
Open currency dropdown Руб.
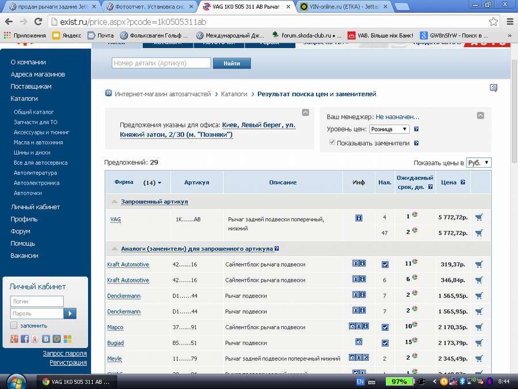[479, 163]
